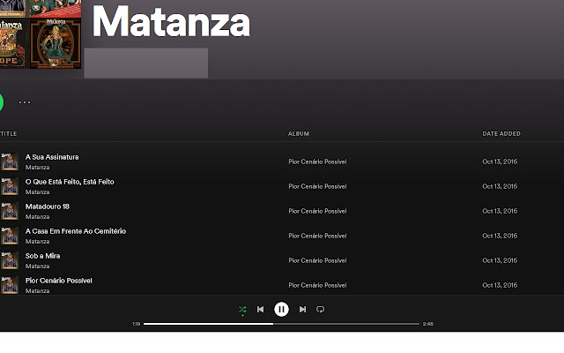Open album link in A Sua Assinatura row
564x353 pixels.
pyautogui.click(x=317, y=161)
